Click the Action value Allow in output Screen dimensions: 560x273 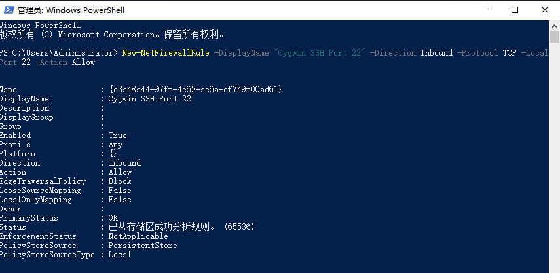tap(120, 172)
